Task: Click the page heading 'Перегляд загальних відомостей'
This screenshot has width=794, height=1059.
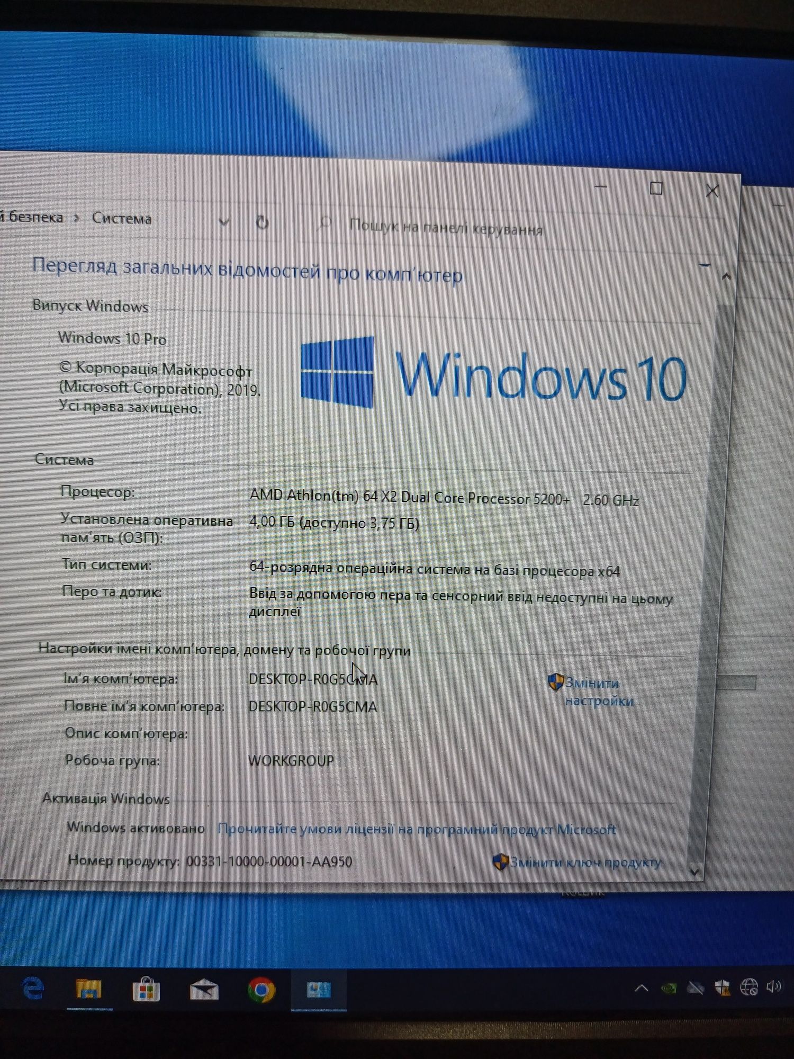Action: [247, 270]
